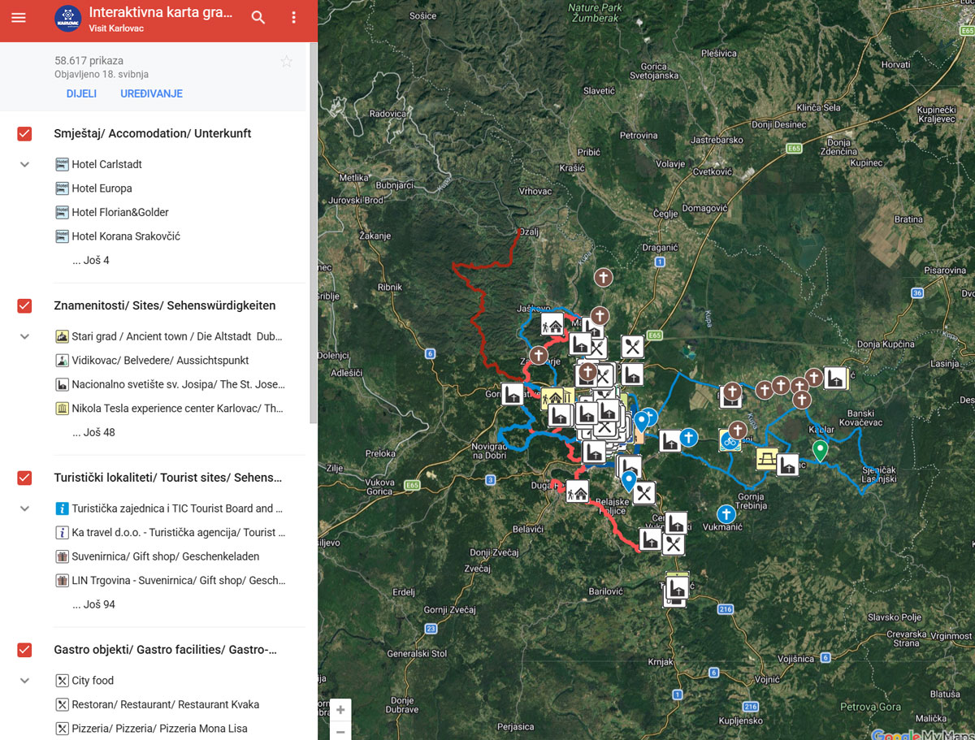The image size is (975, 740).
Task: Click the green pin near Kablar
Action: (820, 450)
